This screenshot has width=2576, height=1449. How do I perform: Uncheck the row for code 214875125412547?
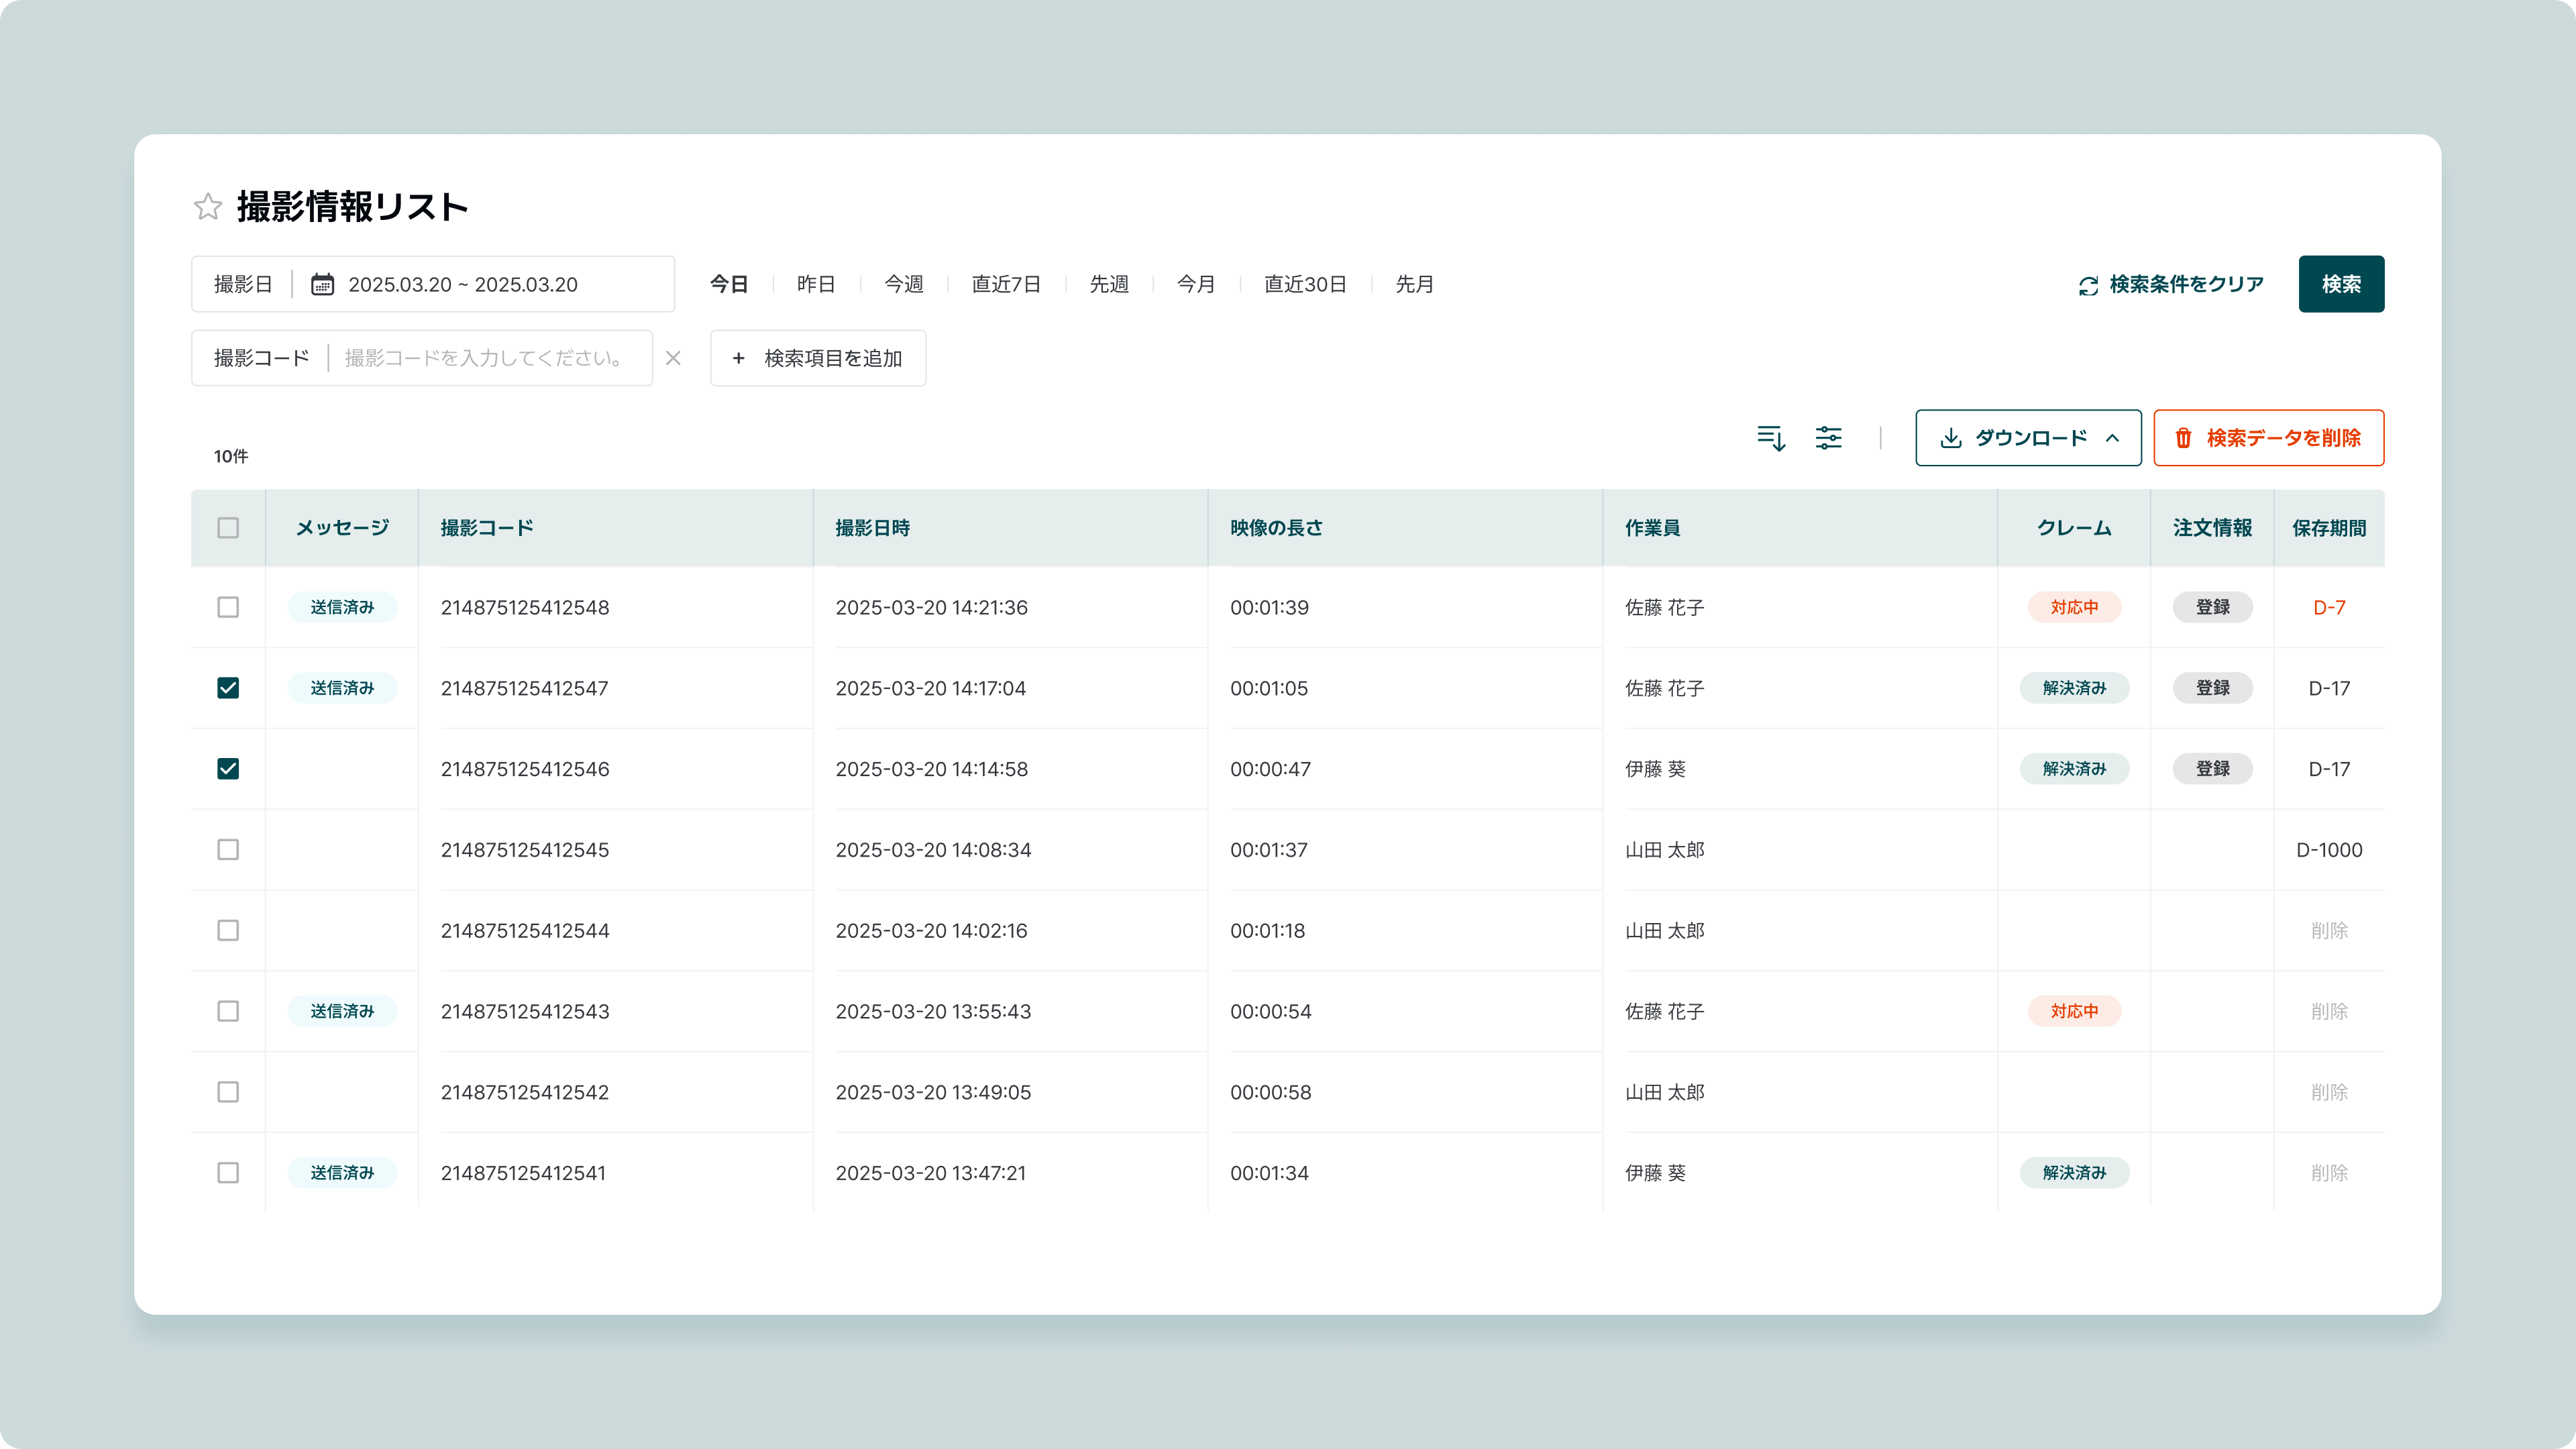tap(228, 688)
